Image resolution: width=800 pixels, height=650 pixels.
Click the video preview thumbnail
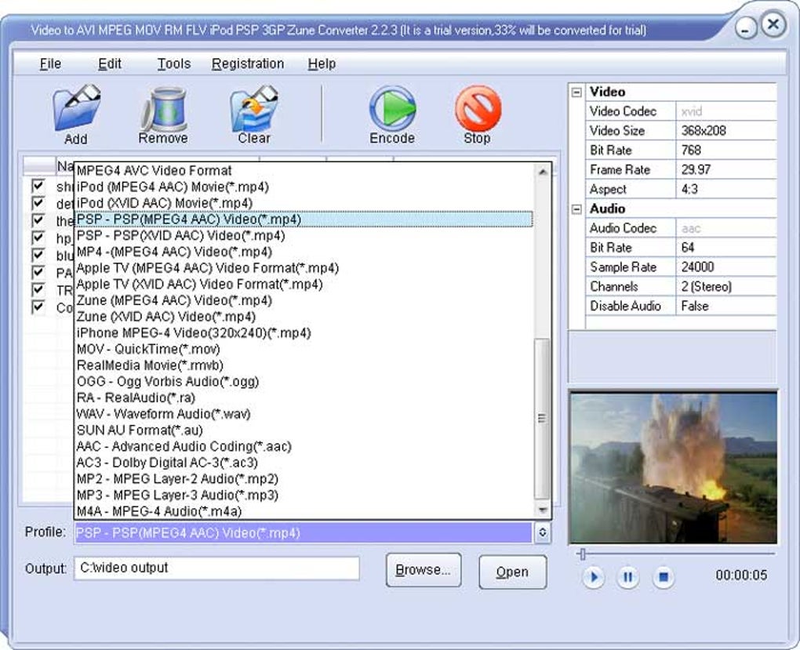(673, 467)
